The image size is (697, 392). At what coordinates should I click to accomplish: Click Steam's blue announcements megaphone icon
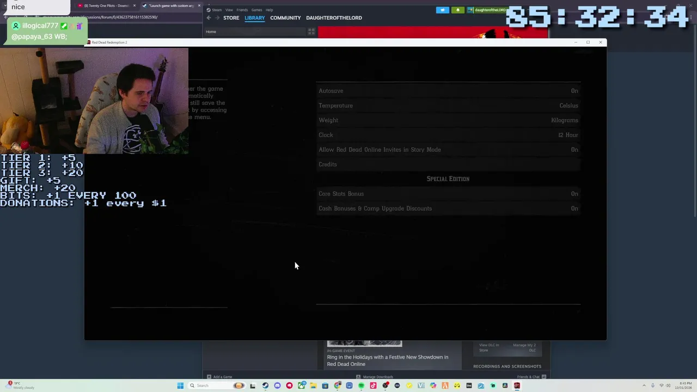pyautogui.click(x=443, y=10)
